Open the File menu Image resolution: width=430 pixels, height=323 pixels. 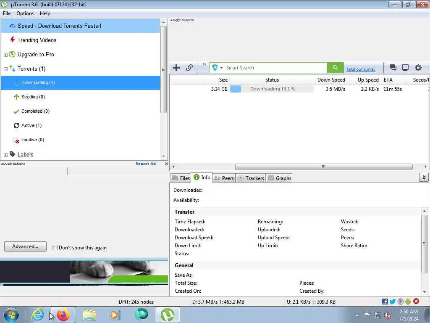click(x=7, y=13)
